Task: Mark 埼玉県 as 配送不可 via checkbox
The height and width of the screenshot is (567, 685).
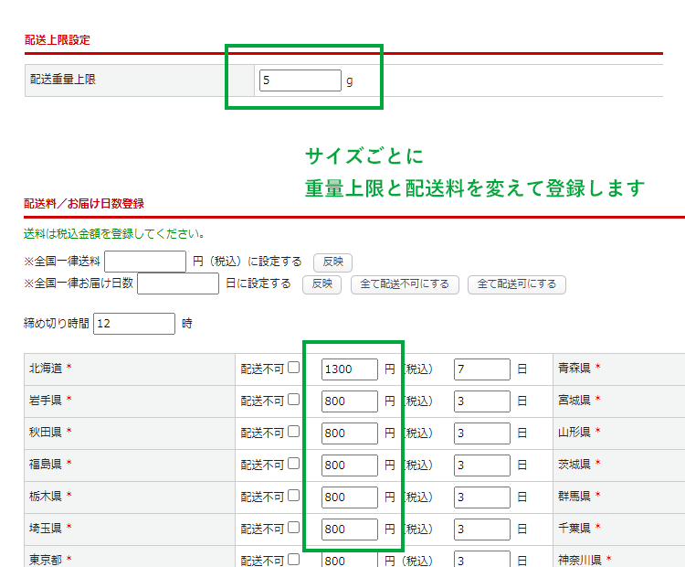Action: point(293,529)
